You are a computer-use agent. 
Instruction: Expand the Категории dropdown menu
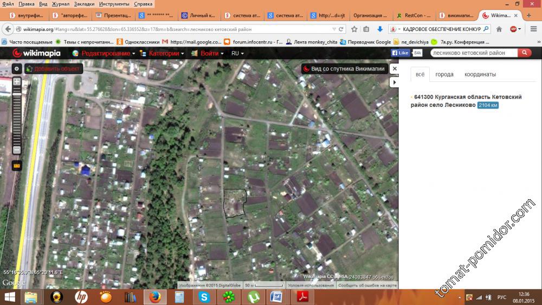pos(162,53)
